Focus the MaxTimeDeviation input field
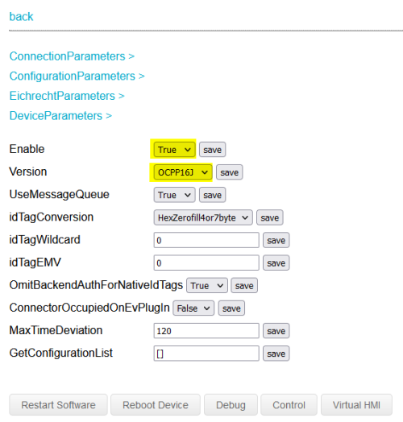Viewport: 403px width, 422px height. tap(206, 331)
